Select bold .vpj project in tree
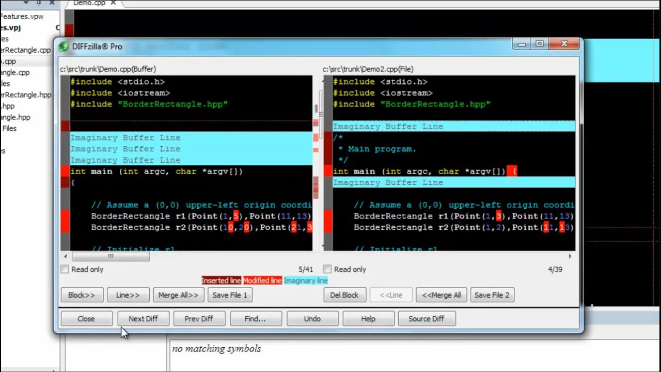Viewport: 661px width, 372px height. click(x=10, y=28)
